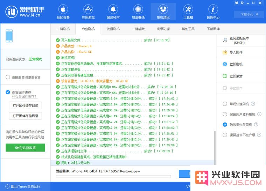266x191 pixels.
Task: Select the 正在清理临时文件 log row
Action: click(132, 151)
